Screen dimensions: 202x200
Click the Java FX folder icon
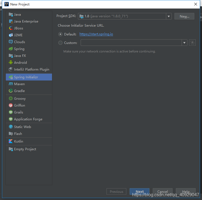click(11, 56)
